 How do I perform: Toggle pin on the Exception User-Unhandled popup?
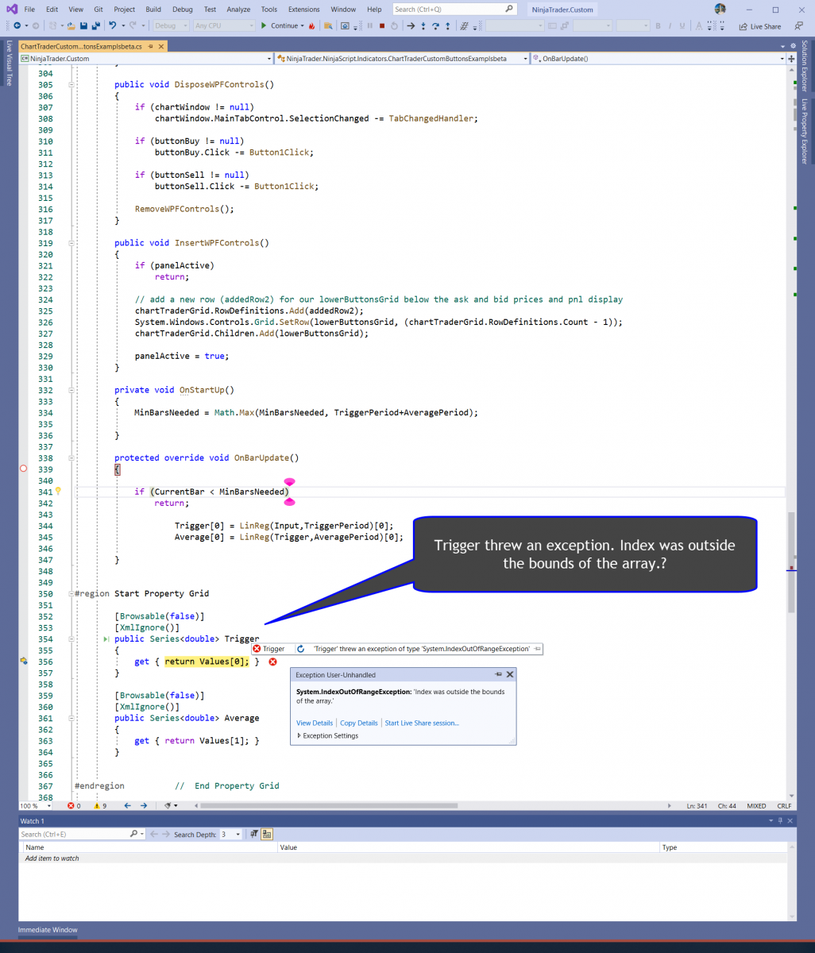(x=499, y=674)
